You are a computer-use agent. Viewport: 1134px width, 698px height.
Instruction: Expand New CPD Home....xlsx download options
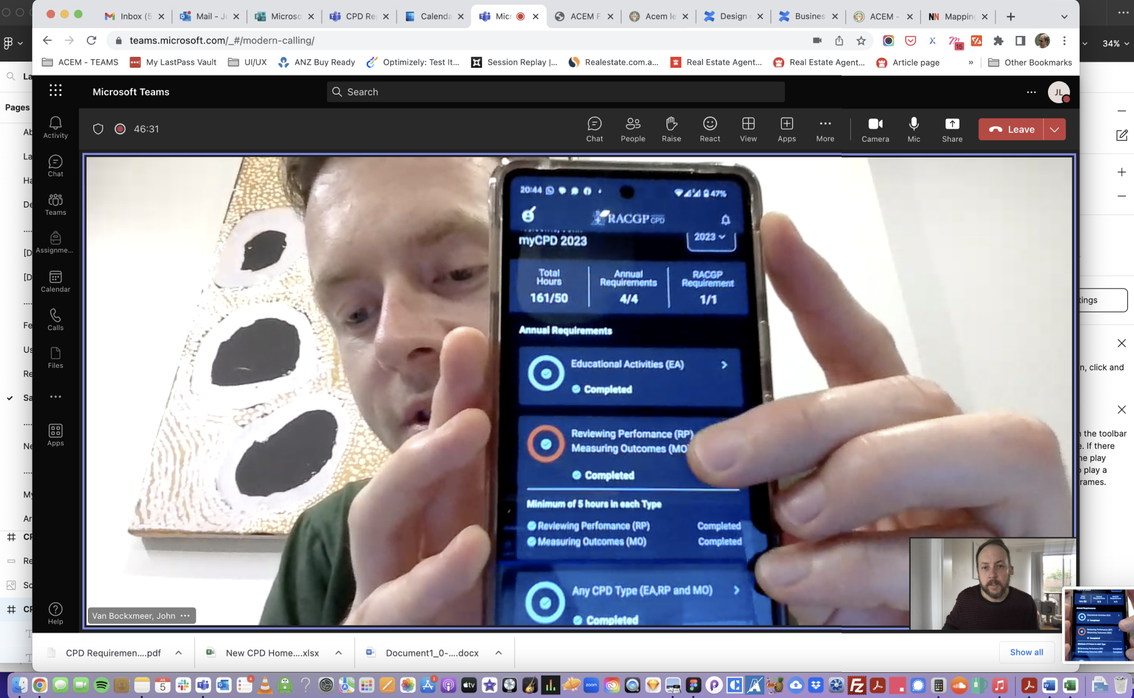point(338,653)
